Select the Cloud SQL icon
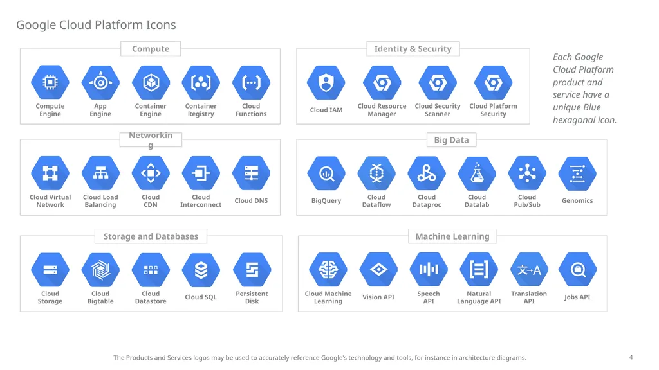 coord(201,270)
